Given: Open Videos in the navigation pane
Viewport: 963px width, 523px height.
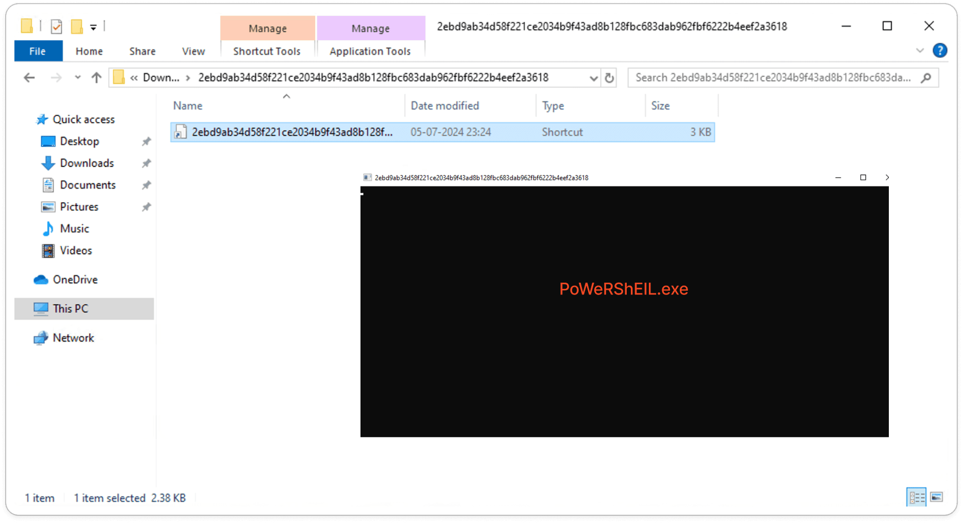Looking at the screenshot, I should (76, 251).
